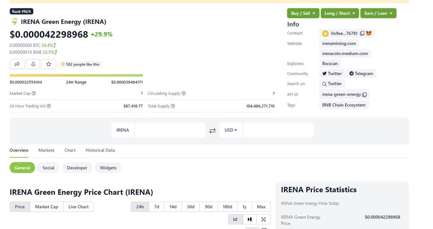433x229 pixels.
Task: Set the chart range to 180d
Action: tap(227, 207)
